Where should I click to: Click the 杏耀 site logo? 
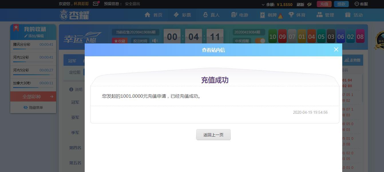click(x=75, y=15)
